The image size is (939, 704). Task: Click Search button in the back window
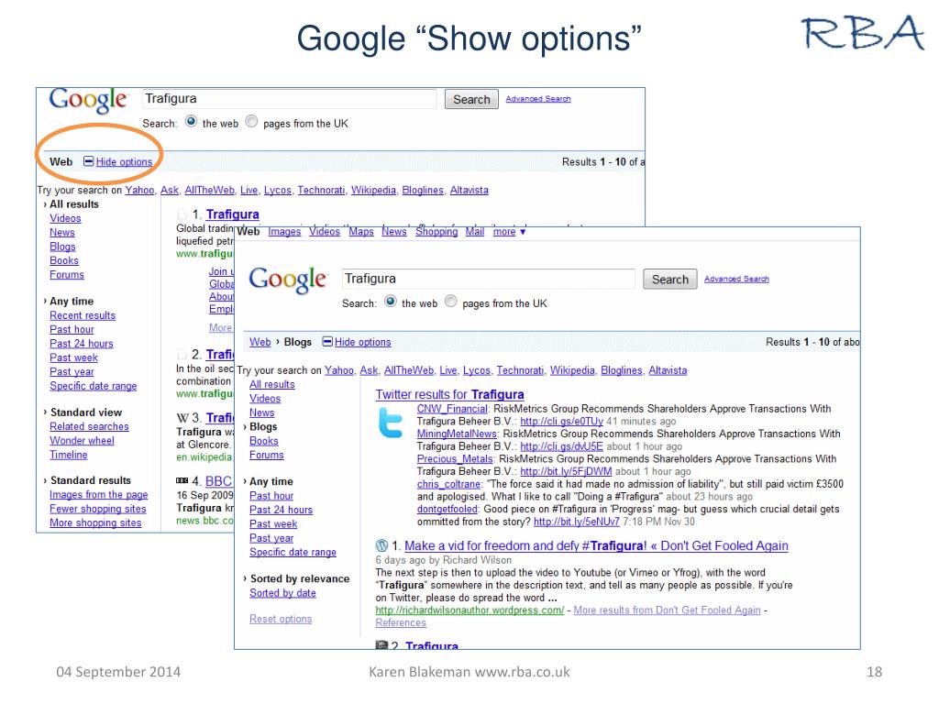(471, 99)
